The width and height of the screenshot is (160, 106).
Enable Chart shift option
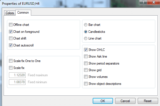click(11, 38)
